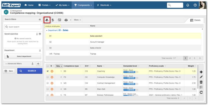Click the Save search button

pos(9,71)
